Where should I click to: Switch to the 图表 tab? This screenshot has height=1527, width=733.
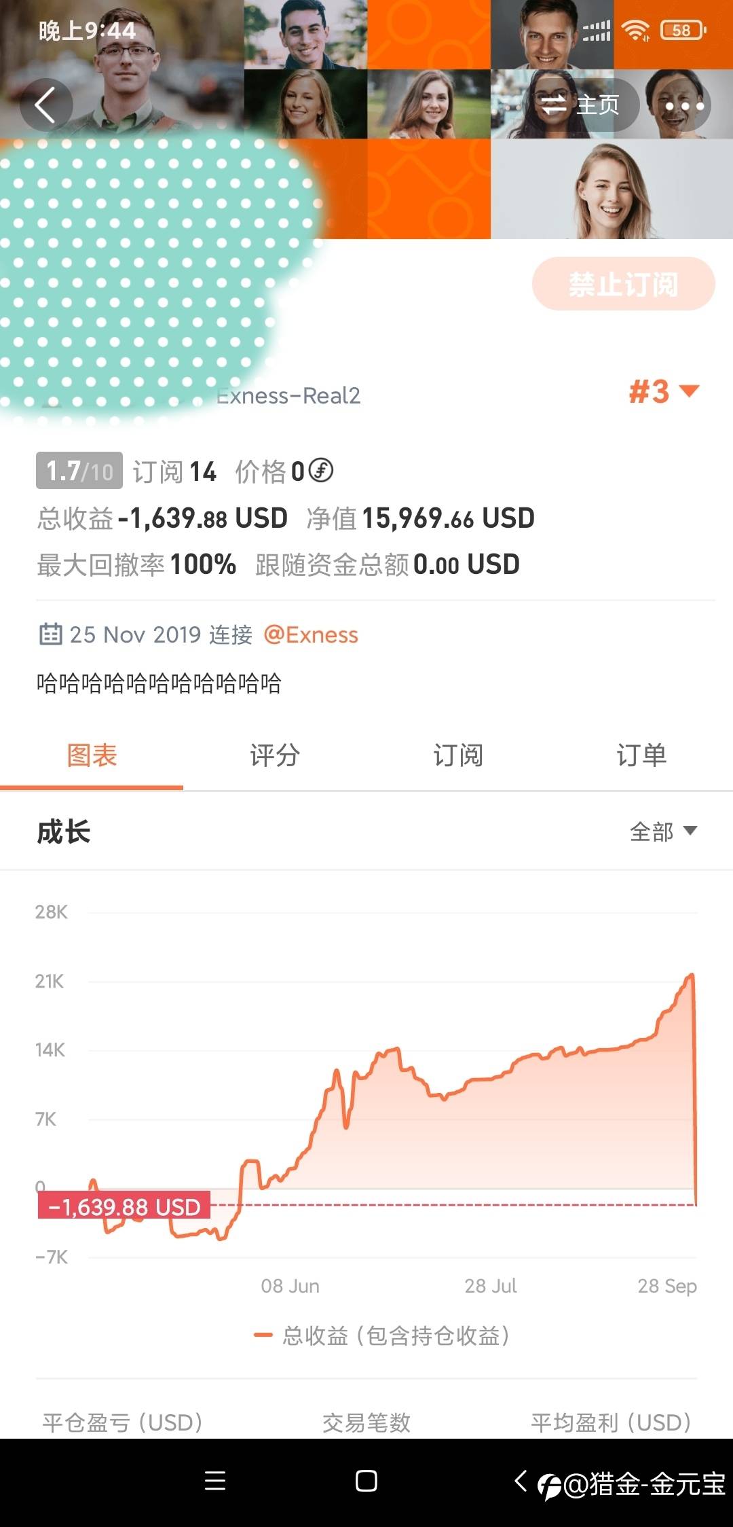coord(92,755)
